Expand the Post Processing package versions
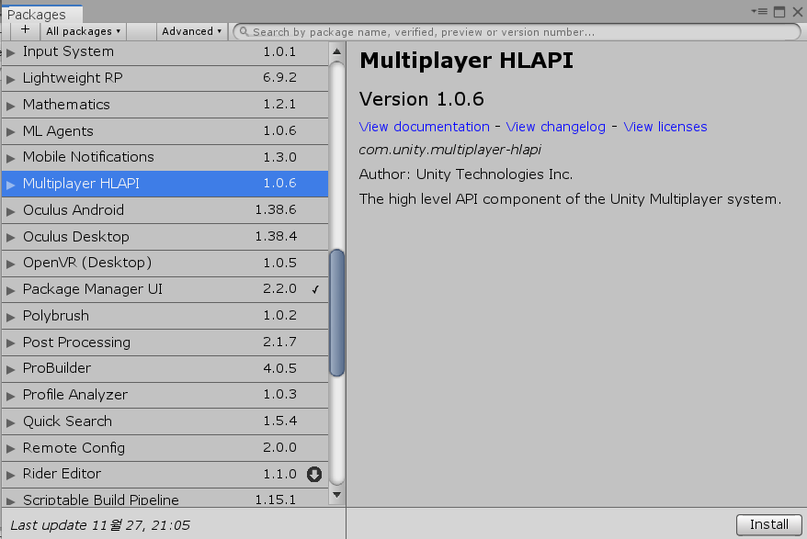Screen dimensions: 807x539 coord(10,343)
